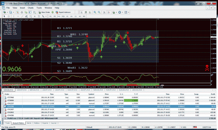Expand the Templates dropdown arrow
Image resolution: width=218 pixels, height=130 pixels.
(129, 12)
